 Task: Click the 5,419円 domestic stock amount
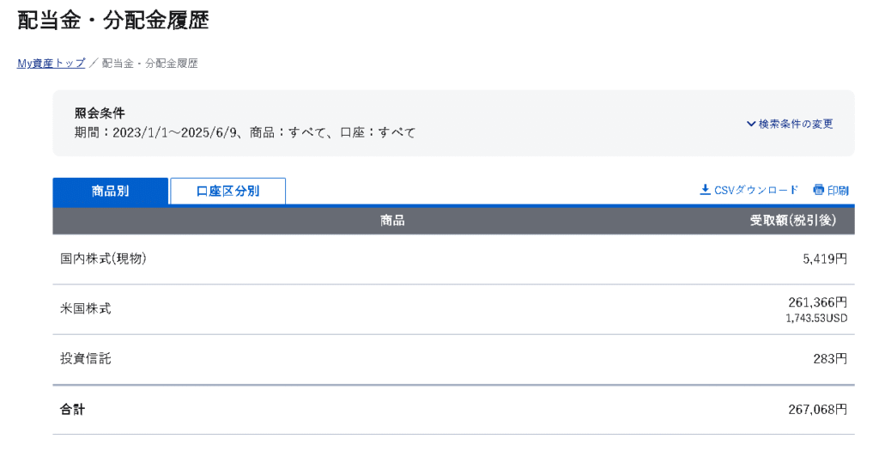[x=825, y=259]
